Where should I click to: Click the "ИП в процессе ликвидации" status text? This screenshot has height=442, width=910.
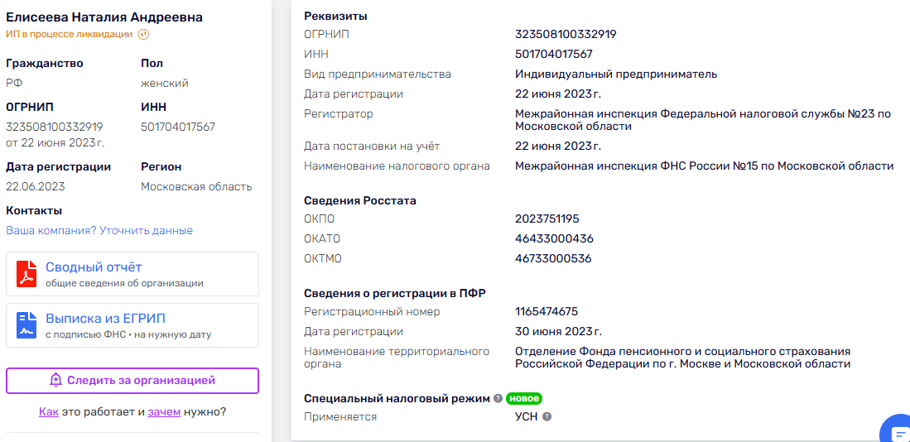(69, 34)
